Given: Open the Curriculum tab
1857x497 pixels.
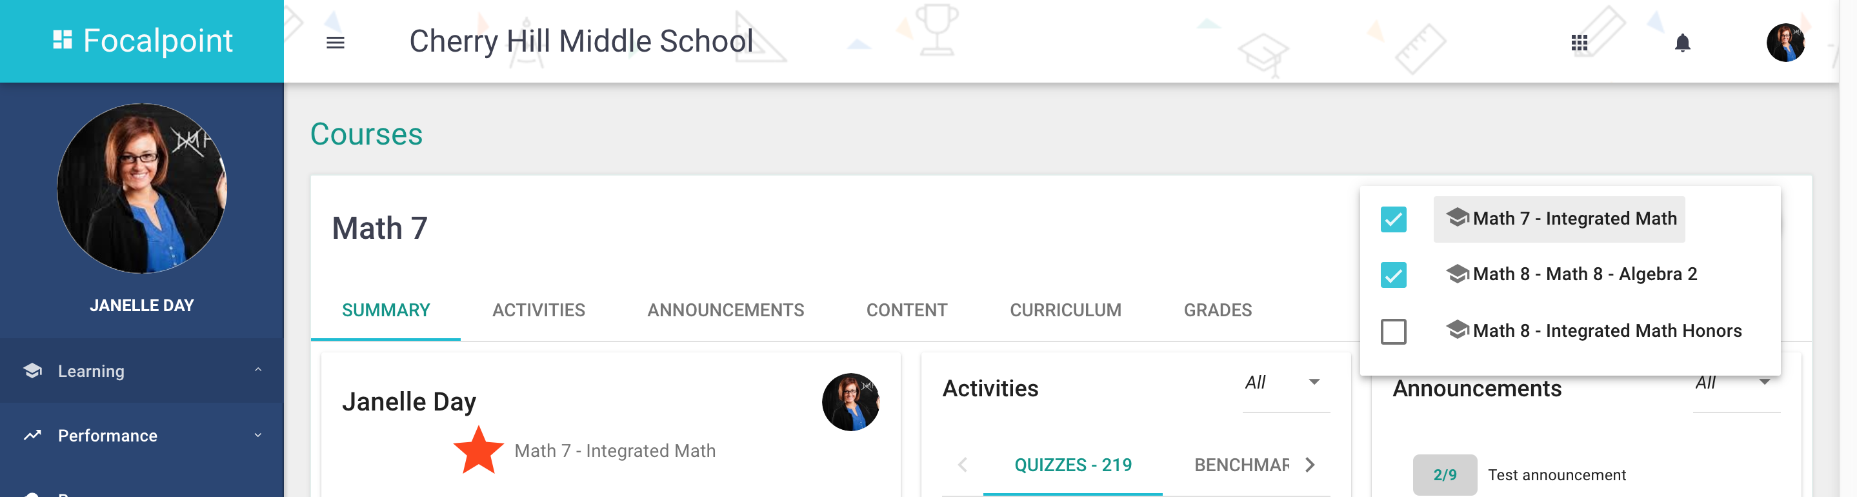Looking at the screenshot, I should pyautogui.click(x=1065, y=310).
